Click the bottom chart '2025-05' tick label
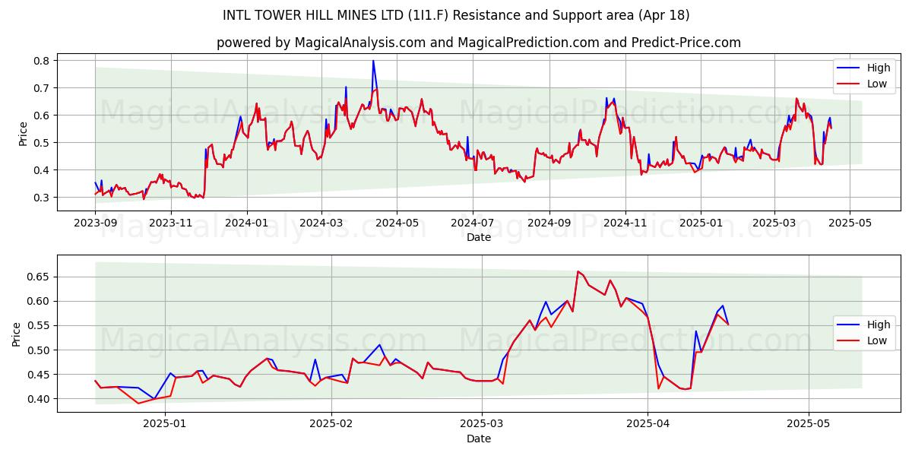The height and width of the screenshot is (456, 912). click(809, 425)
